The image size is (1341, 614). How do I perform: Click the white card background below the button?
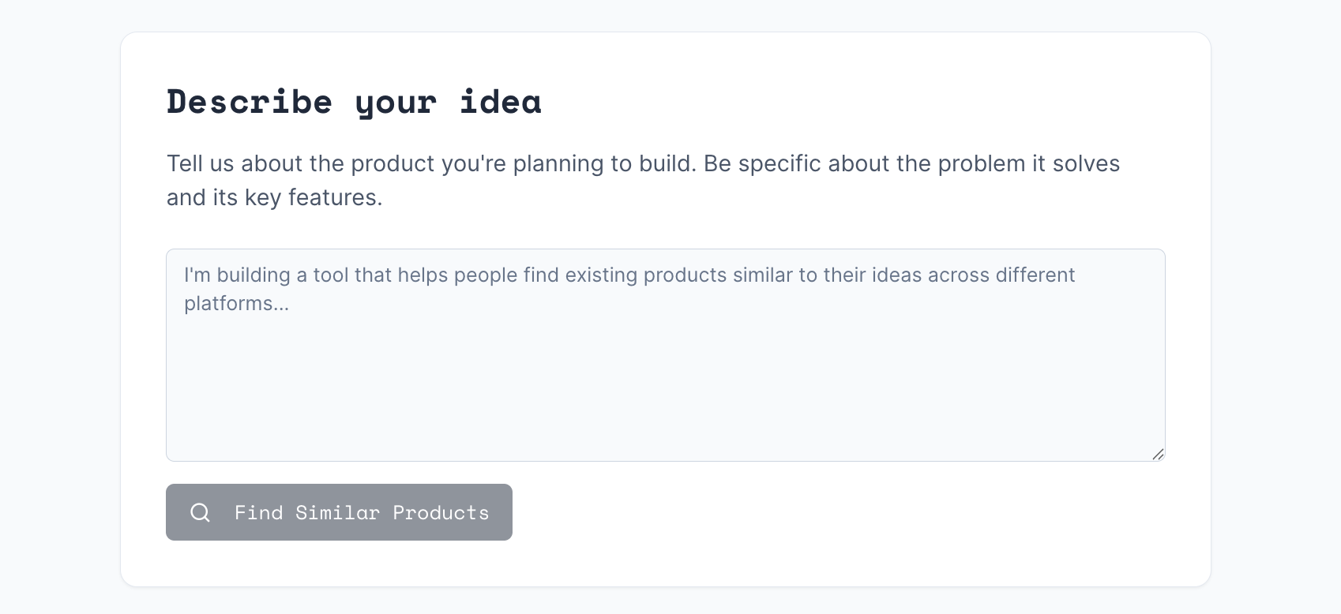666,563
